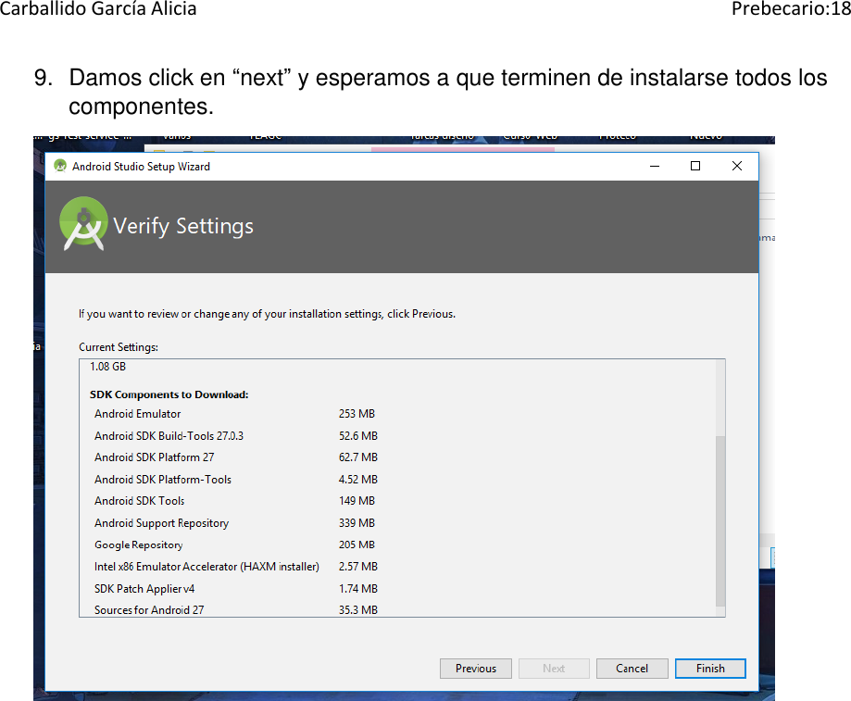Click the greyed-out Next button
Screen dimensions: 851x701
point(554,669)
